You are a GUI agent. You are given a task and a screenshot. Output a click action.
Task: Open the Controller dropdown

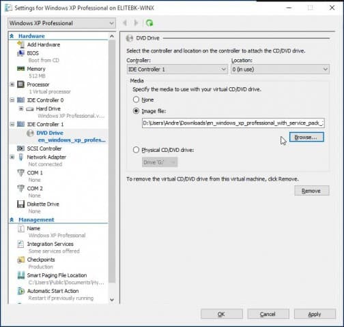pyautogui.click(x=177, y=69)
